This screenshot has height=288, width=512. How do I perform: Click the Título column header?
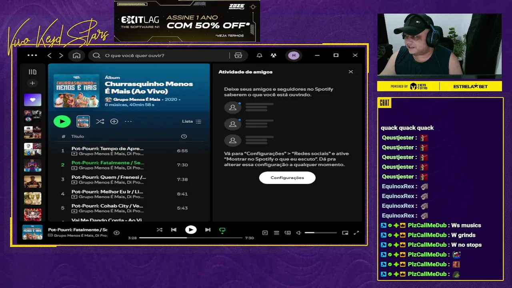click(78, 136)
